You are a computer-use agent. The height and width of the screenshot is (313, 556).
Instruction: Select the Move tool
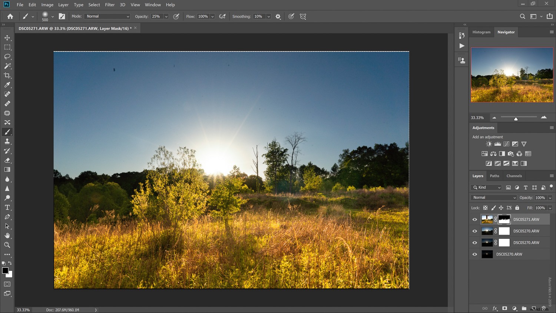point(7,37)
